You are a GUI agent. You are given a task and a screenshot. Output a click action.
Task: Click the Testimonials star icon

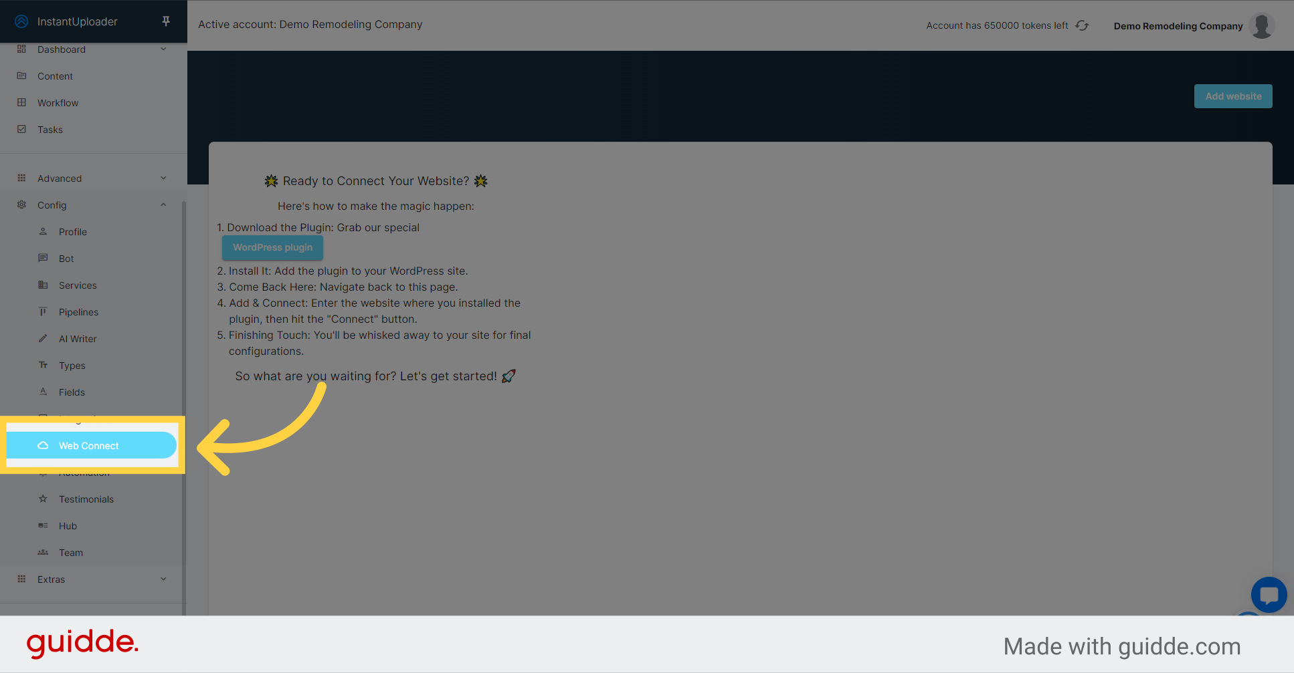point(43,499)
